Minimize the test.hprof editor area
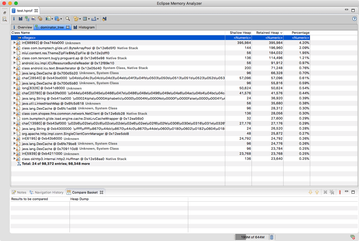Image resolution: width=359 pixels, height=241 pixels. click(x=347, y=10)
